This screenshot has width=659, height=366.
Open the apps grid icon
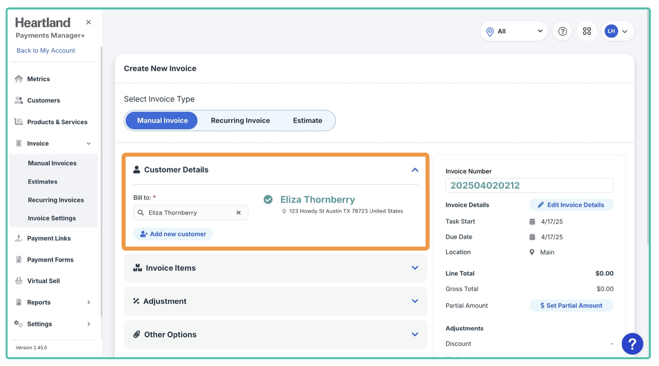(587, 31)
